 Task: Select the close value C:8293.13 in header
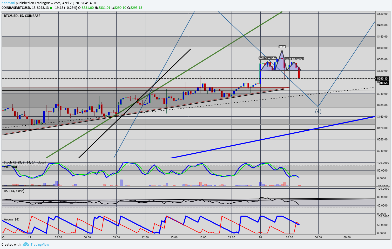[135, 8]
